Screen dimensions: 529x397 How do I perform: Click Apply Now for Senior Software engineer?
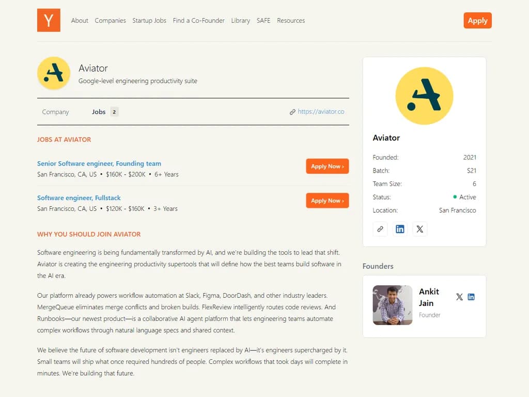point(327,166)
